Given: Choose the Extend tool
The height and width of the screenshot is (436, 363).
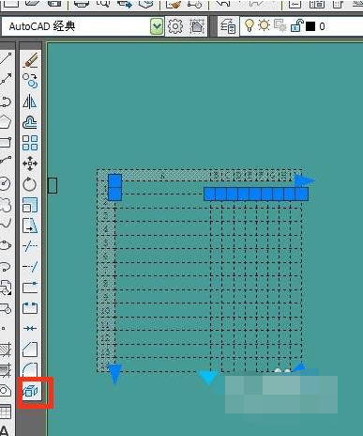Looking at the screenshot, I should [x=30, y=267].
